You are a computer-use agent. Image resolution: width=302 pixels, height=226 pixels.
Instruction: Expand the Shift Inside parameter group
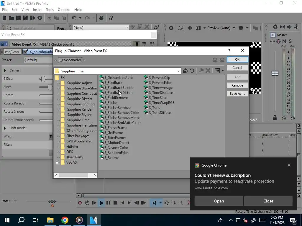coord(5,128)
